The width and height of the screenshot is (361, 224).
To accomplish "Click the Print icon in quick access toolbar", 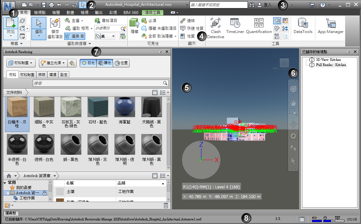I will (x=51, y=5).
